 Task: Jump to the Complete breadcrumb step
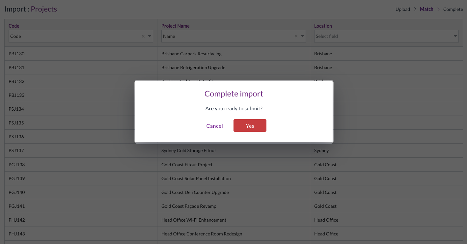[x=453, y=9]
